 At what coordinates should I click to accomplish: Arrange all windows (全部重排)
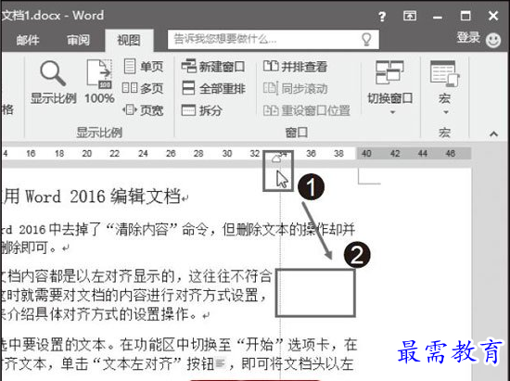tap(213, 88)
